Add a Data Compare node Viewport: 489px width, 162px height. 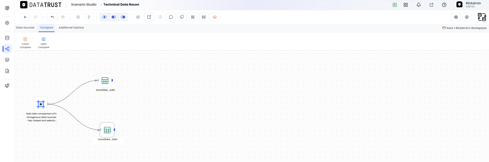[x=44, y=42]
